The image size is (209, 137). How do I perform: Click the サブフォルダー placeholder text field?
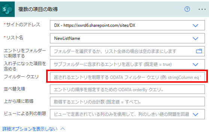127,64
